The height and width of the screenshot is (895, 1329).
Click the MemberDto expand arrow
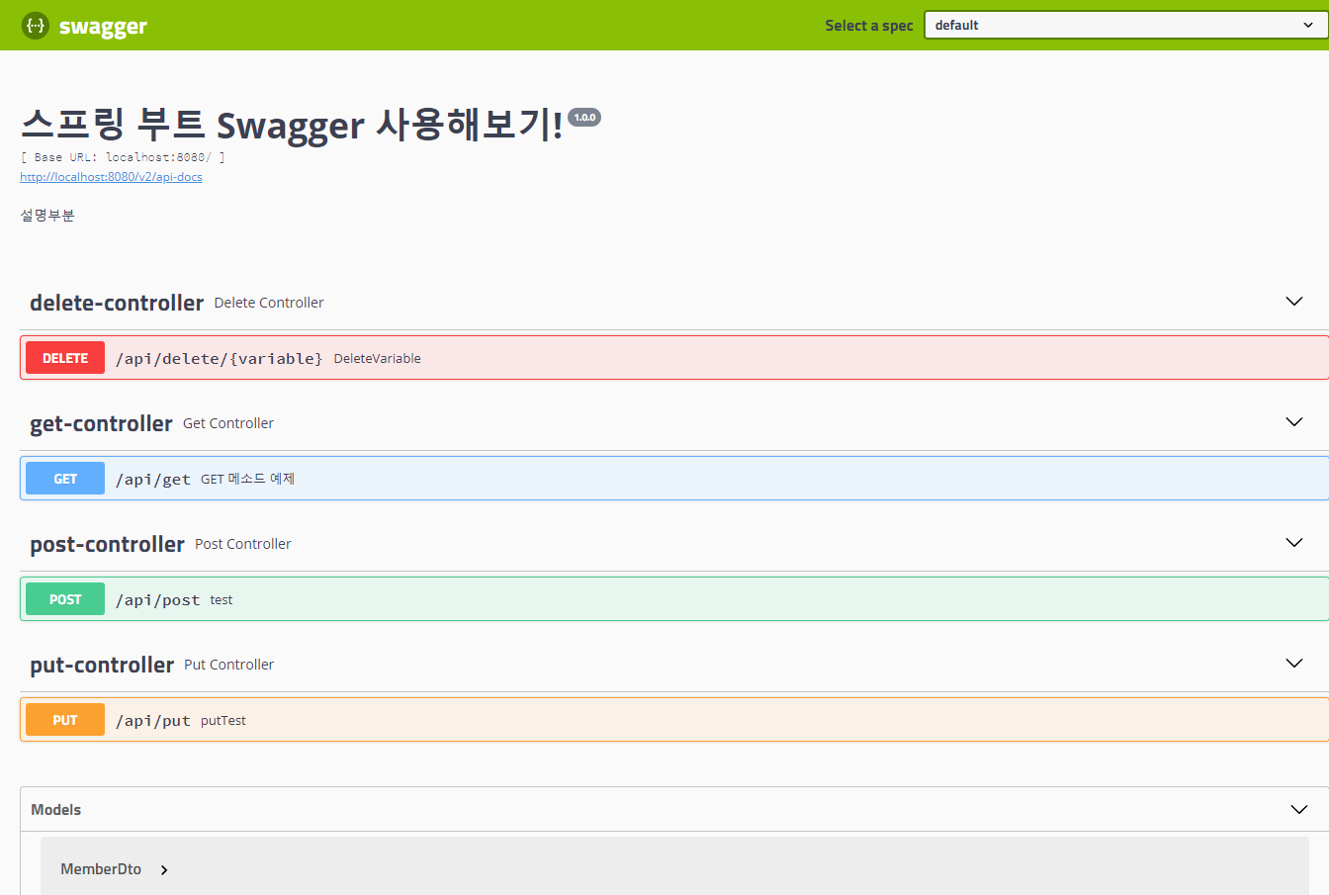[164, 869]
